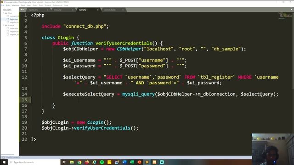Screen dimensions: 294x165
Task: Open Spotify from the taskbar
Action: click(x=102, y=162)
